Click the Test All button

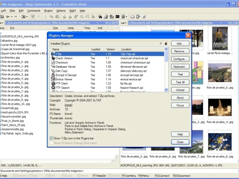click(x=180, y=82)
